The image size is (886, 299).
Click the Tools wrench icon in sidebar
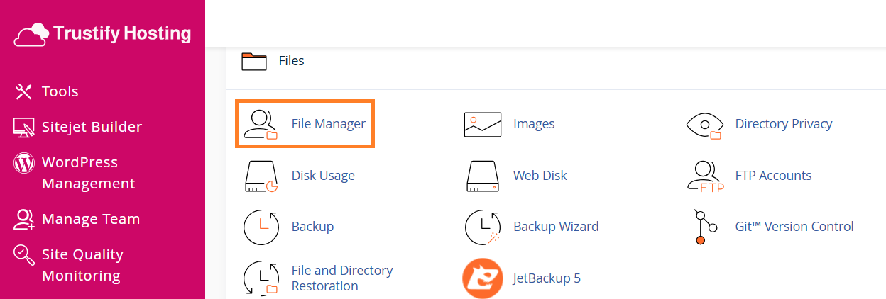[x=23, y=91]
